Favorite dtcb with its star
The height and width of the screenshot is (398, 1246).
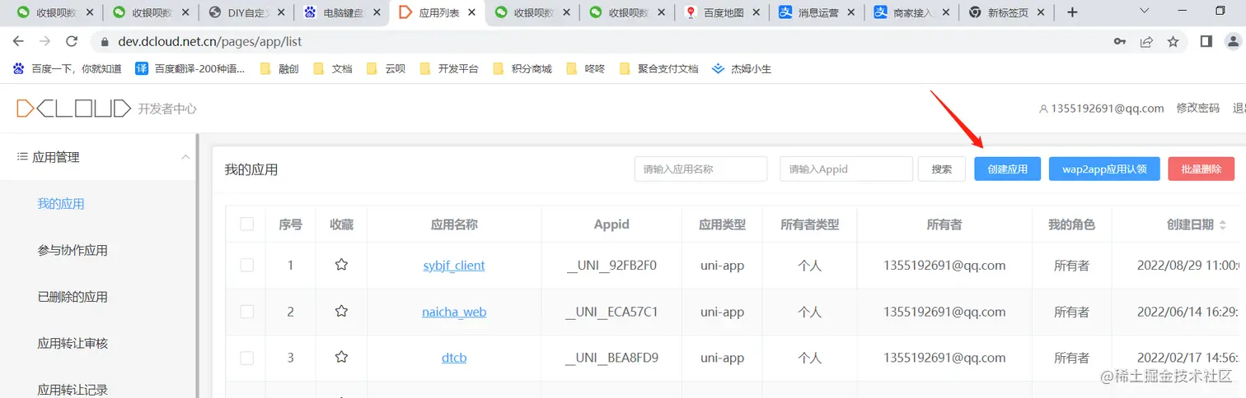(341, 358)
